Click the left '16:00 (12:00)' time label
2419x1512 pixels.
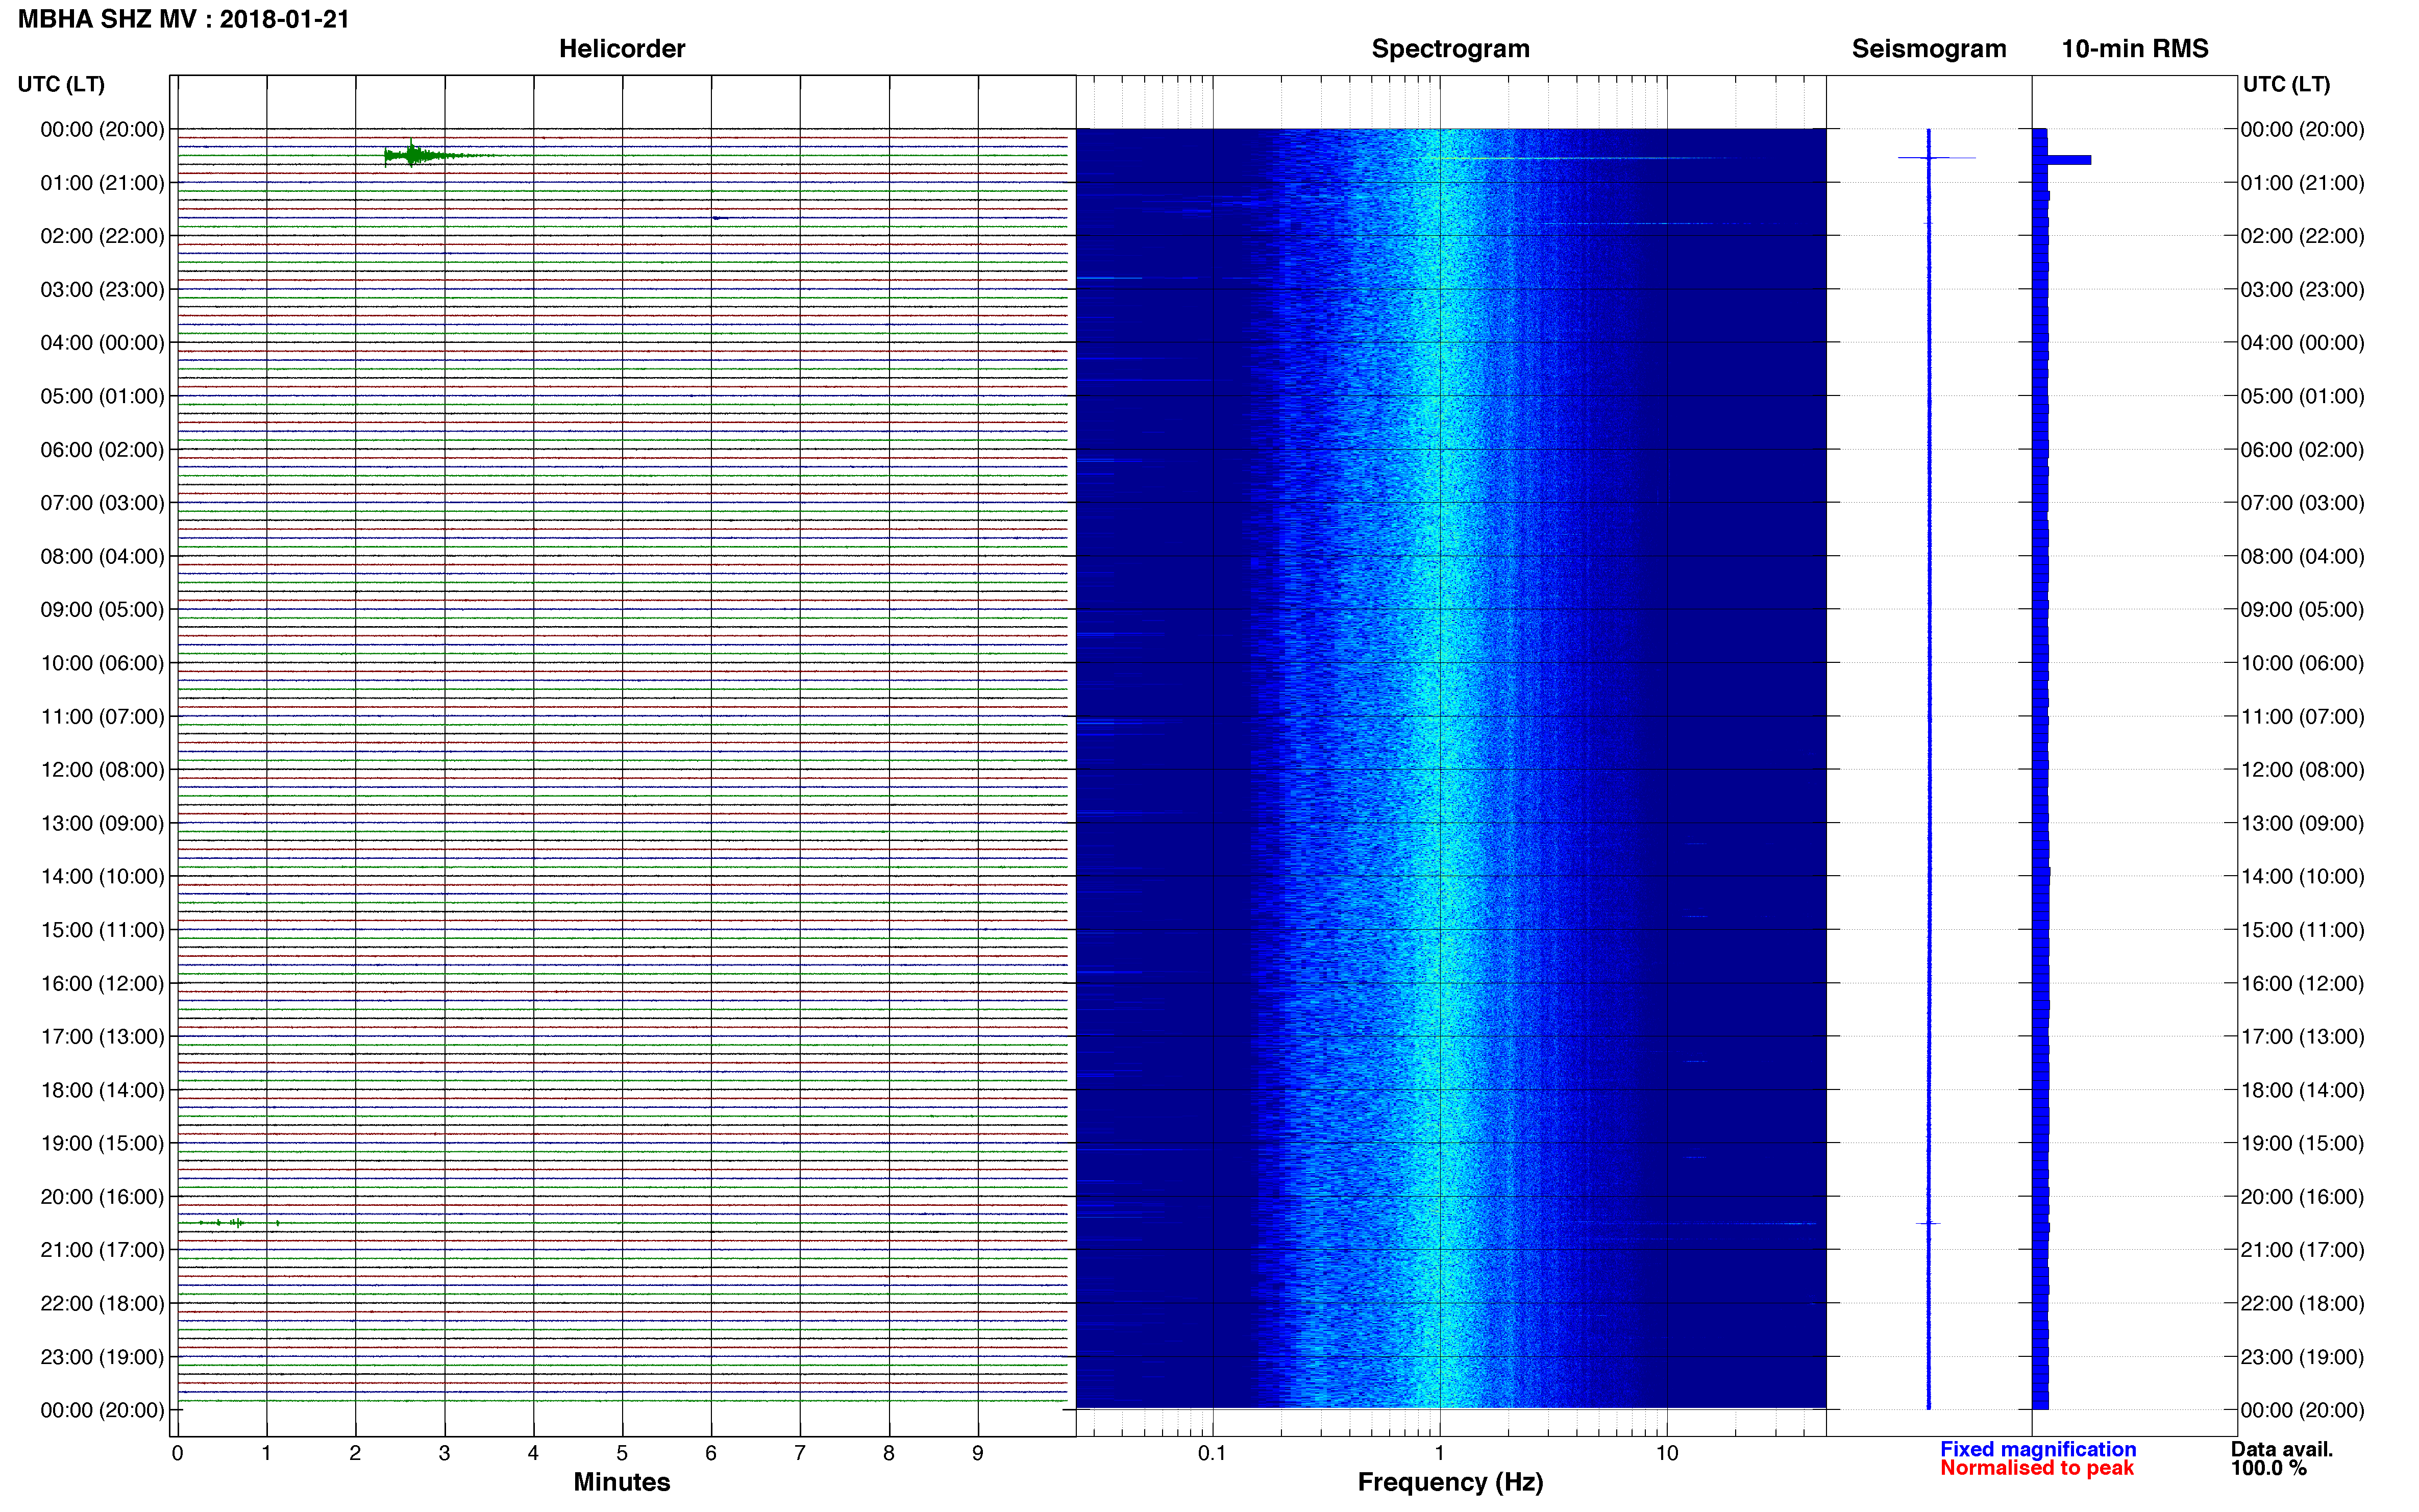[102, 983]
